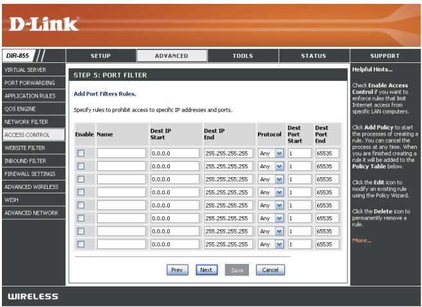Tick the third row Enable checkbox
Viewport: 422px width, 307px height.
tap(81, 179)
